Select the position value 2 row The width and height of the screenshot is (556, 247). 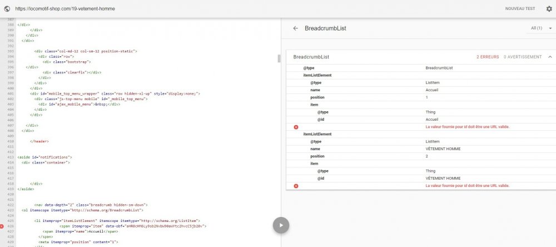point(421,156)
